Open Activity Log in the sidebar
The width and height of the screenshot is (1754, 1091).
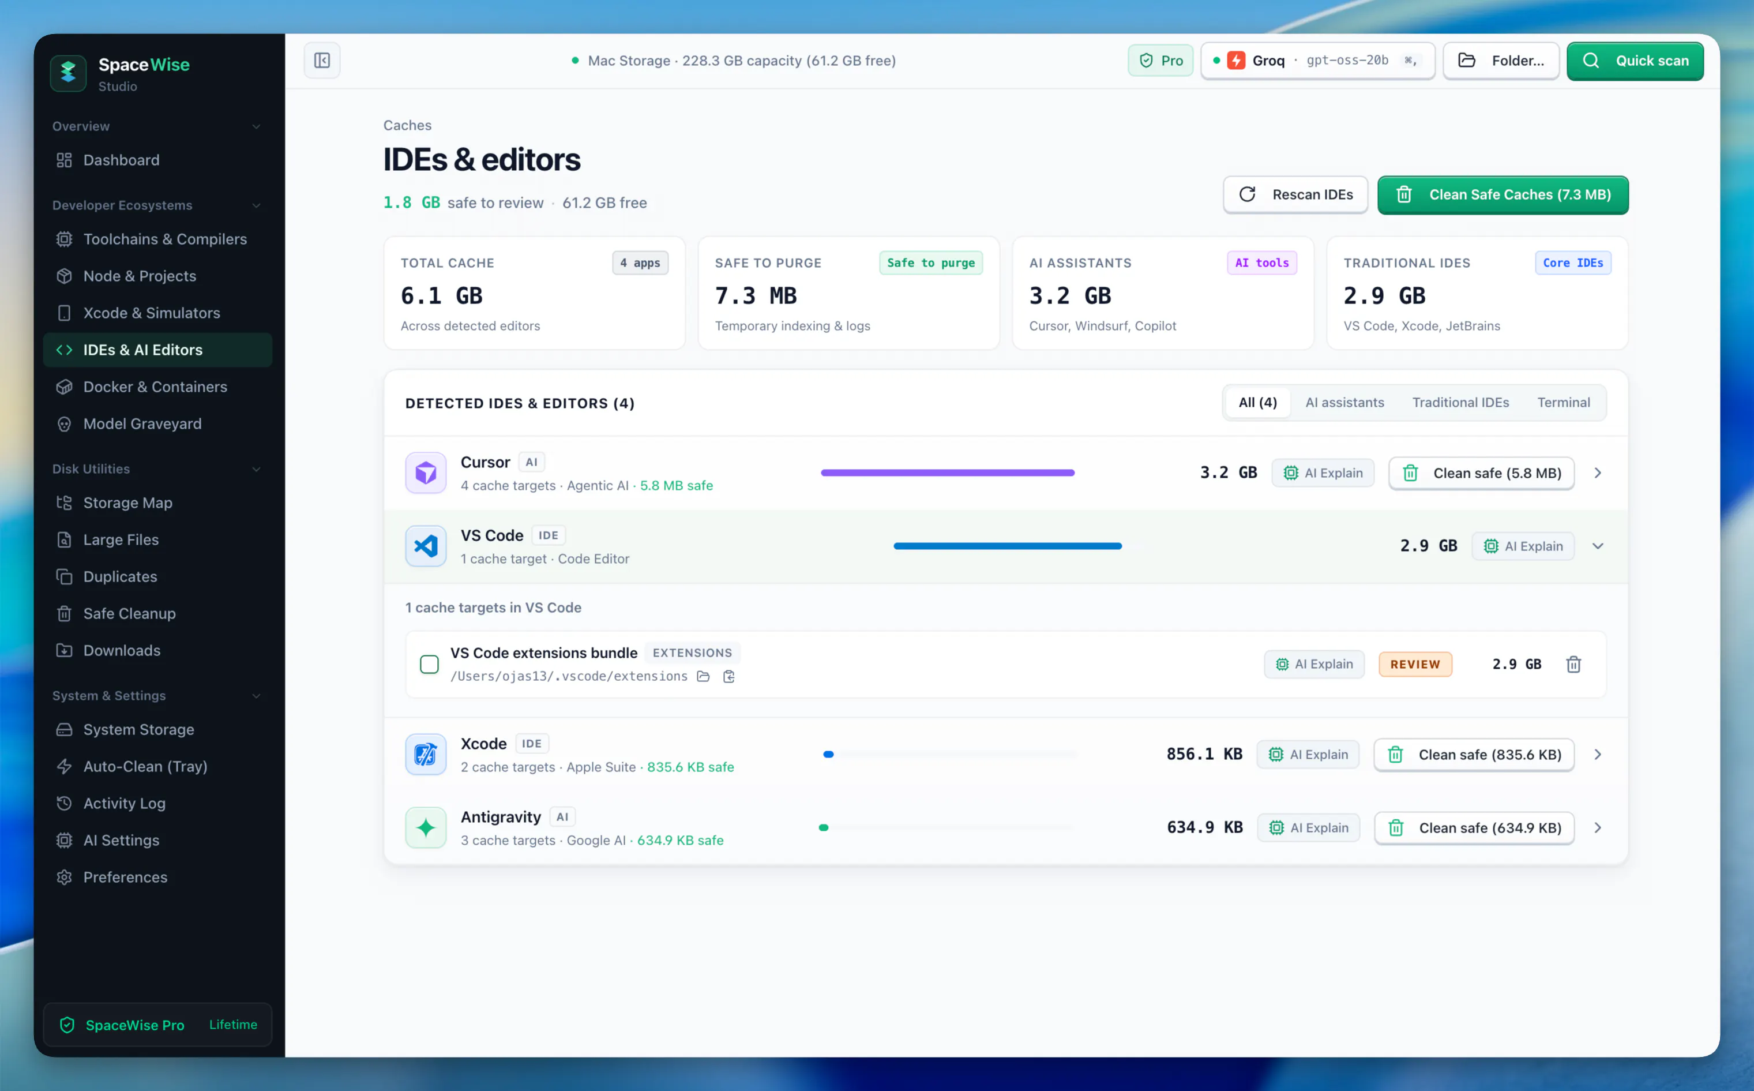coord(157,803)
